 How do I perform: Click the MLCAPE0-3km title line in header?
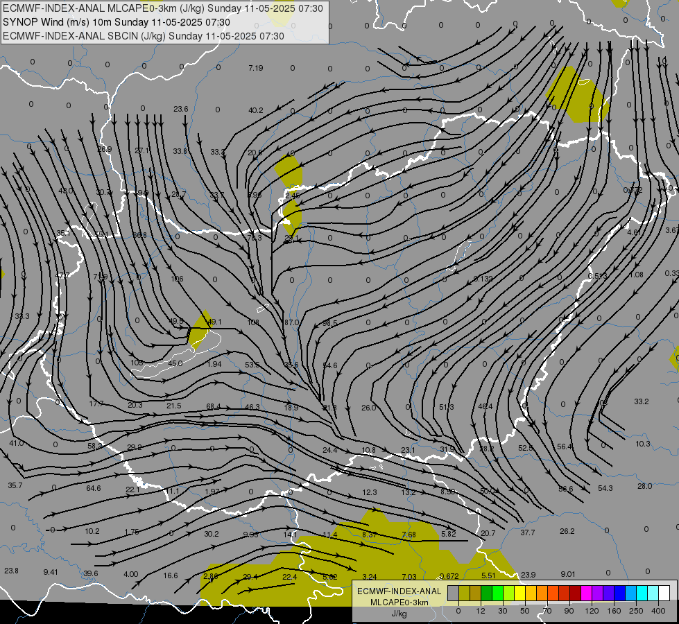coord(163,8)
